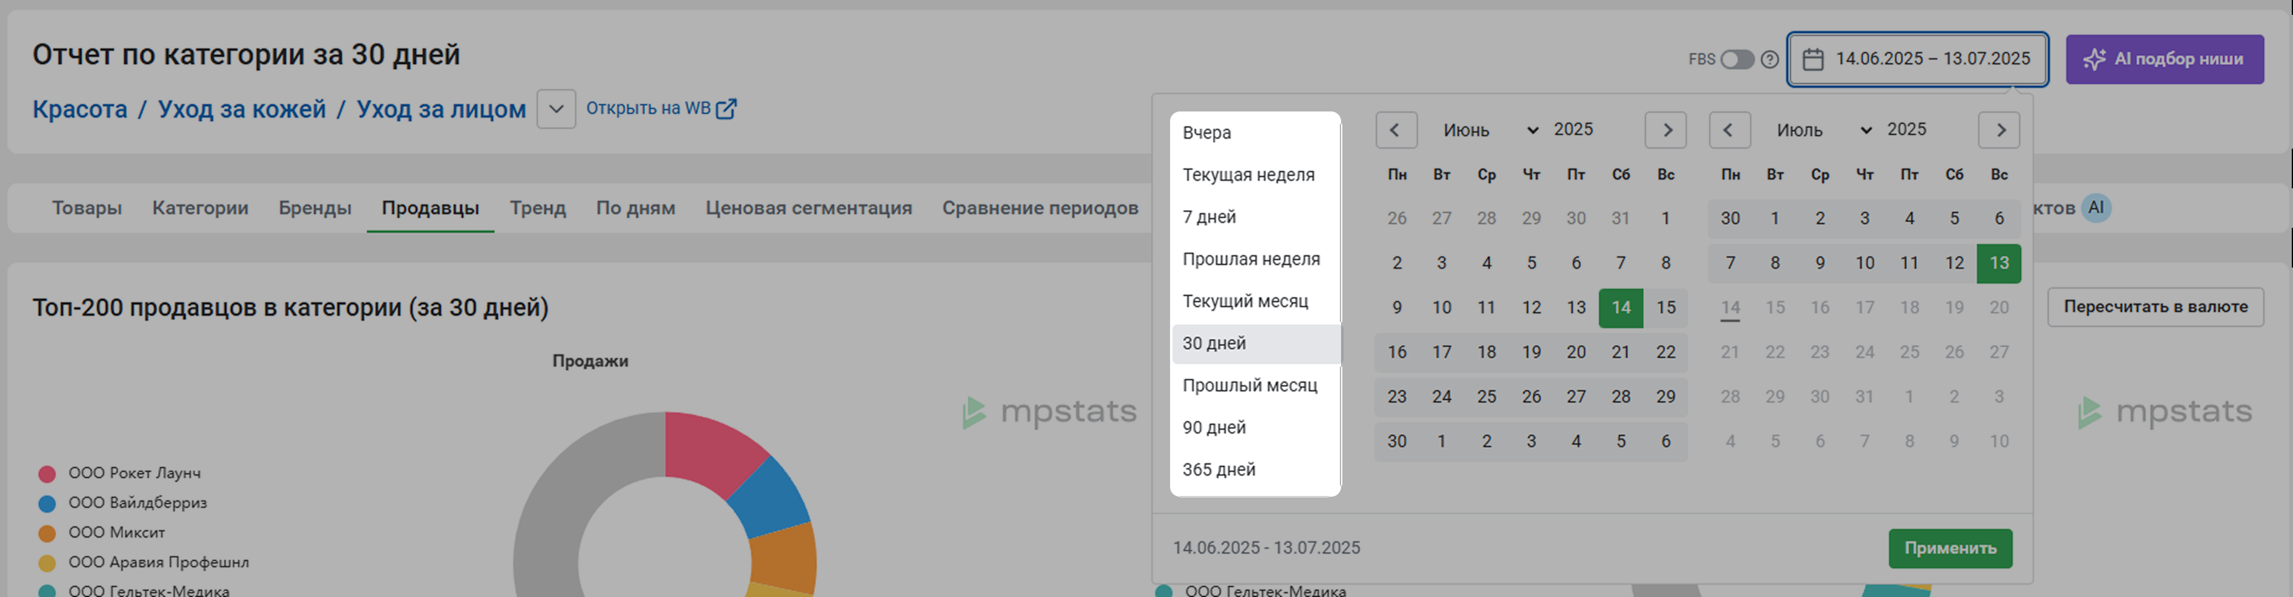
Task: Select June 20 in the calendar
Action: (1577, 352)
